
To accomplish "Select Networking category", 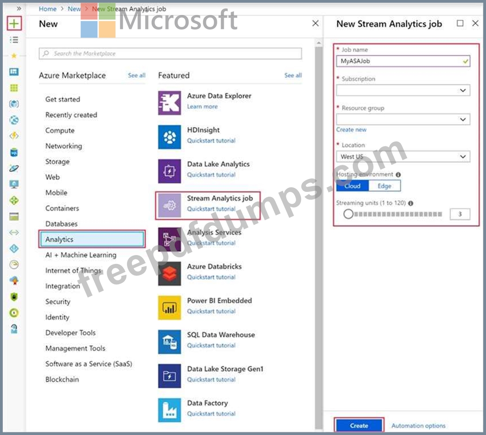I will pos(64,146).
